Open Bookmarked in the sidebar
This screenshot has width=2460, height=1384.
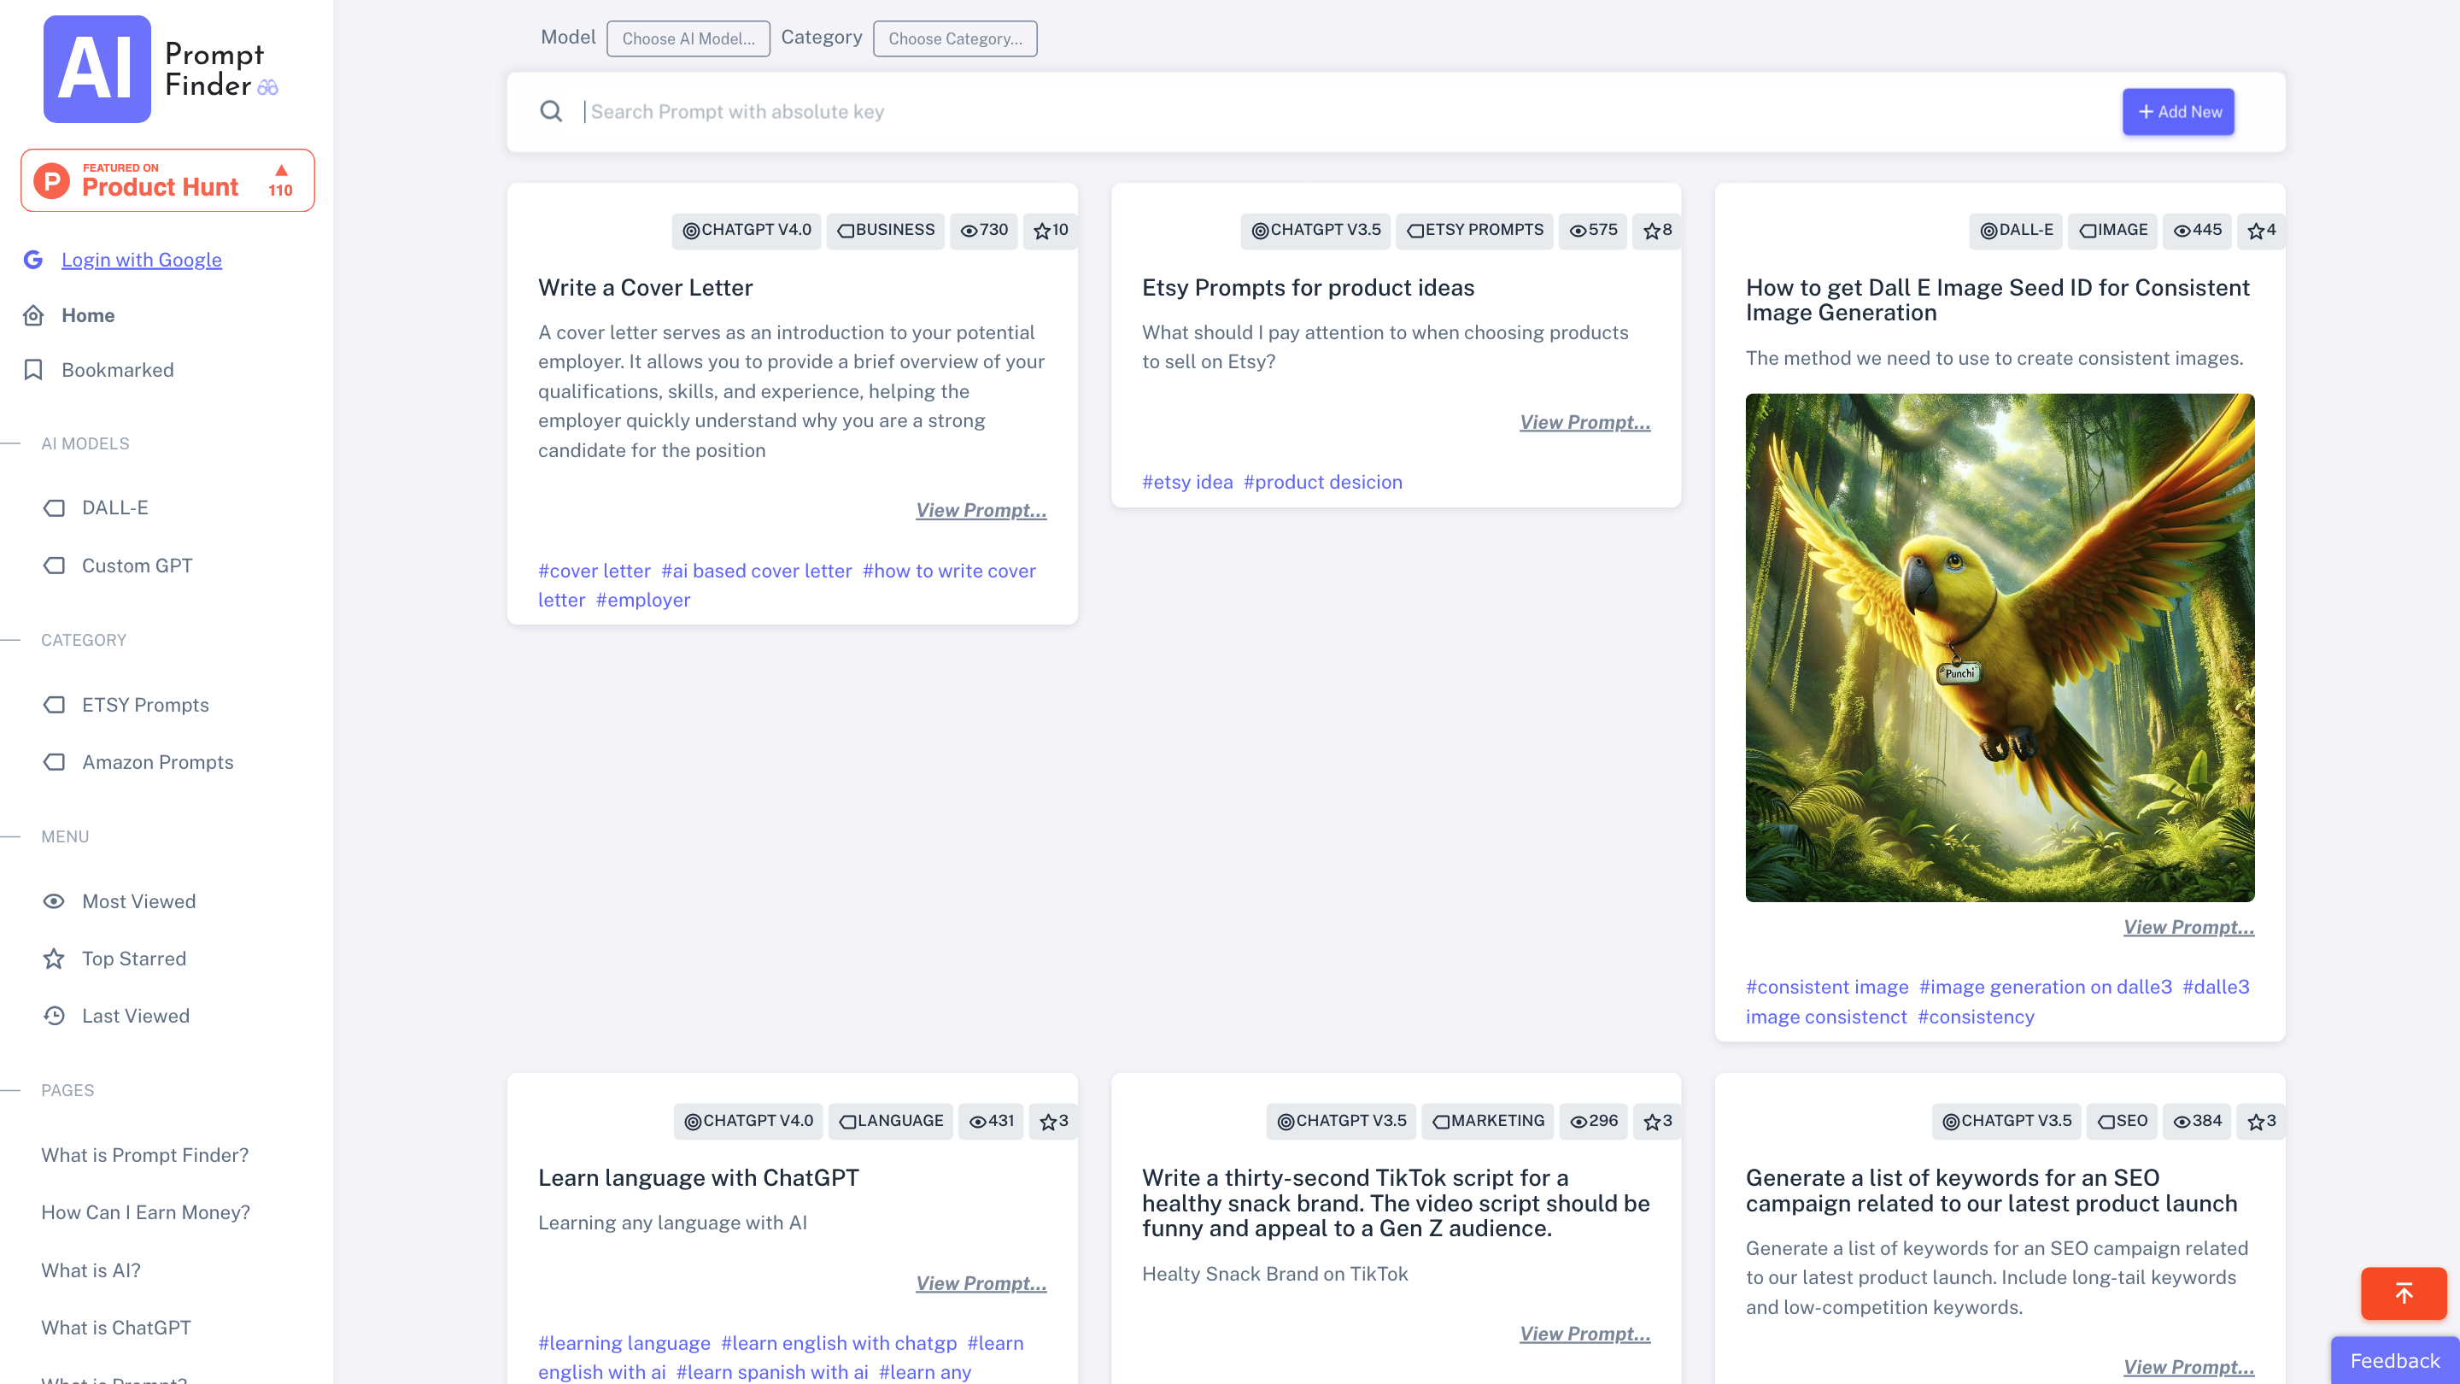click(x=116, y=370)
